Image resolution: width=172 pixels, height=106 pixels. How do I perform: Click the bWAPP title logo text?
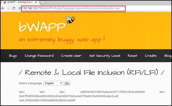click(x=42, y=27)
